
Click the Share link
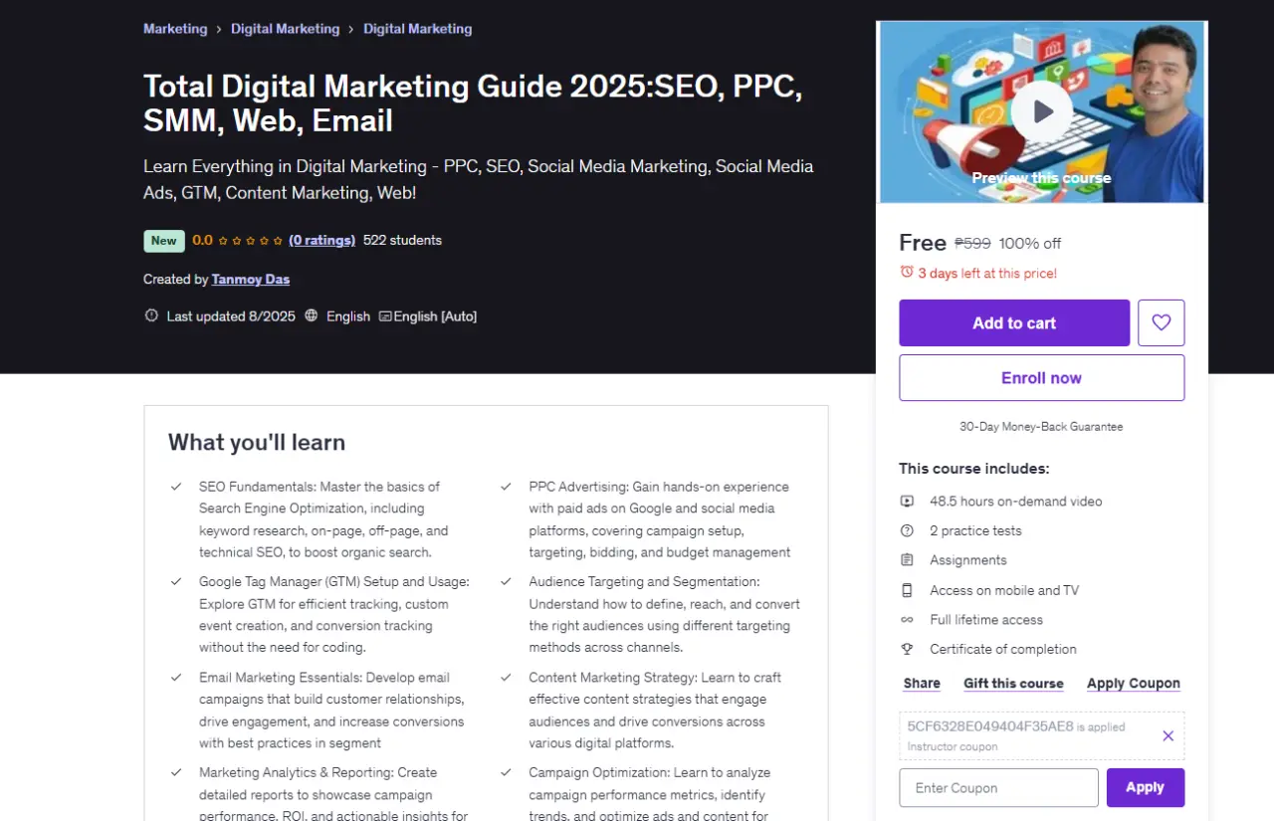(922, 684)
